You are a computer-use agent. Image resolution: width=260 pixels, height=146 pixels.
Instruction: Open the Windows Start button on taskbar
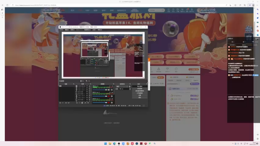tap(105, 143)
